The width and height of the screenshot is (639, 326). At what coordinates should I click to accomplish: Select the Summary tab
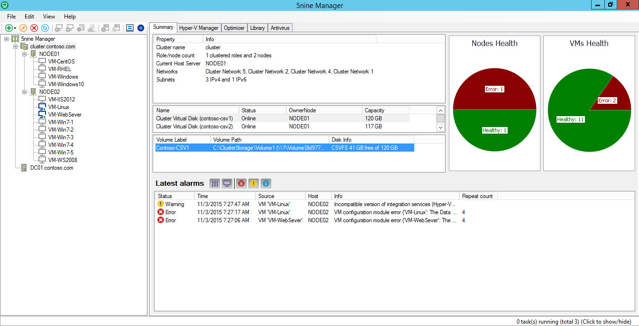click(164, 27)
